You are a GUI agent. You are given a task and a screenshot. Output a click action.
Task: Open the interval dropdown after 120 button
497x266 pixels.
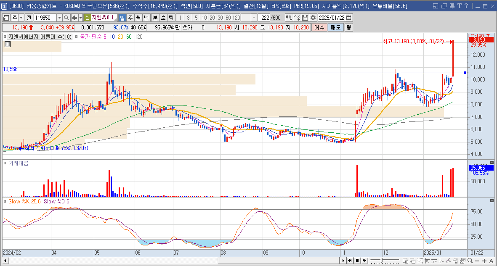tap(254, 18)
